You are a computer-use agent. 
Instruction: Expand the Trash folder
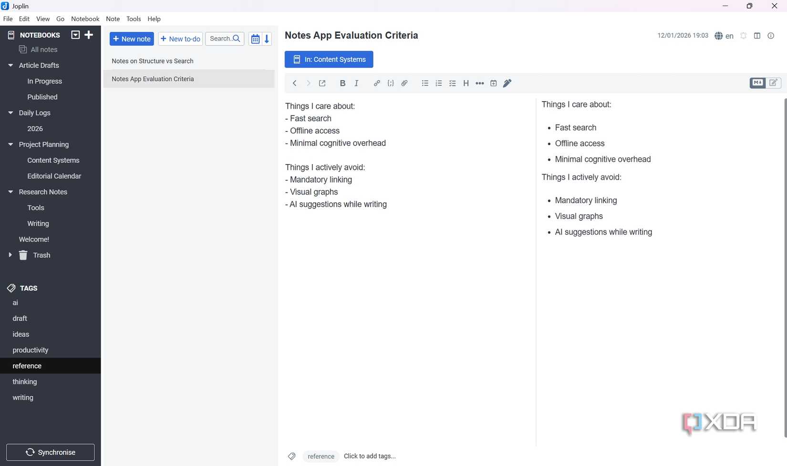click(x=10, y=255)
